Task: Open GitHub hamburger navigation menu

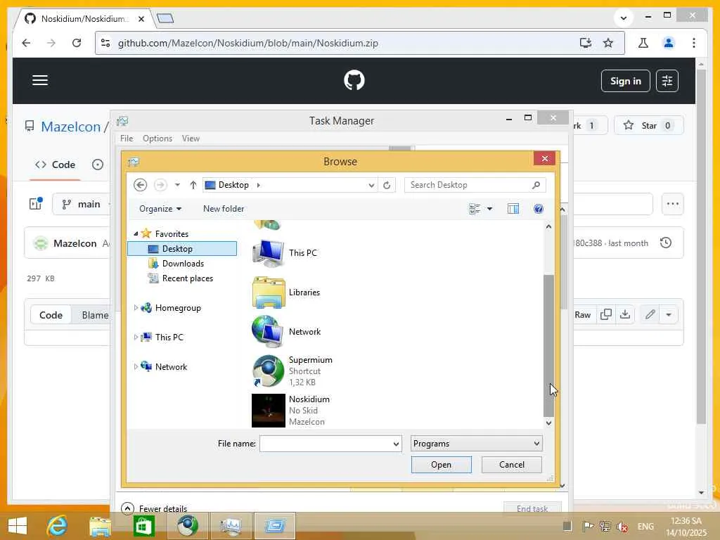Action: 40,80
